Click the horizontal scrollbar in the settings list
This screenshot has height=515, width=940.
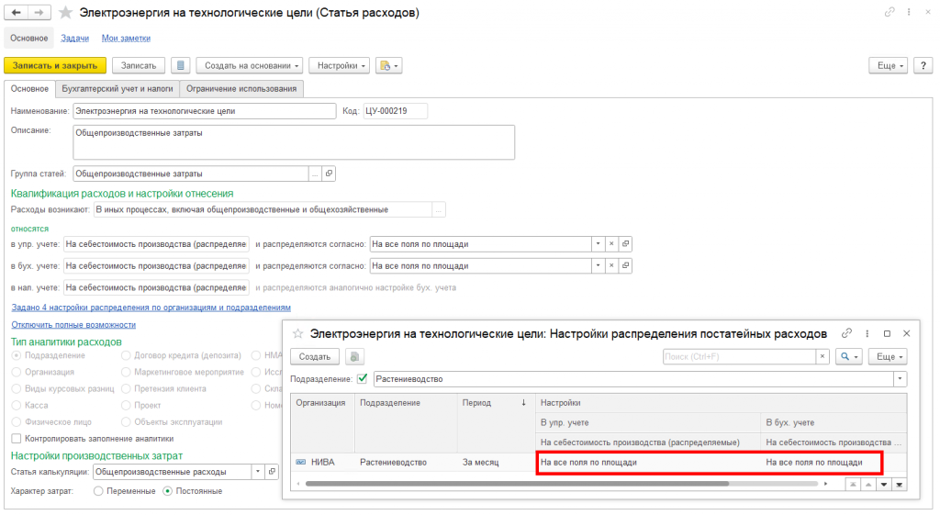(517, 484)
